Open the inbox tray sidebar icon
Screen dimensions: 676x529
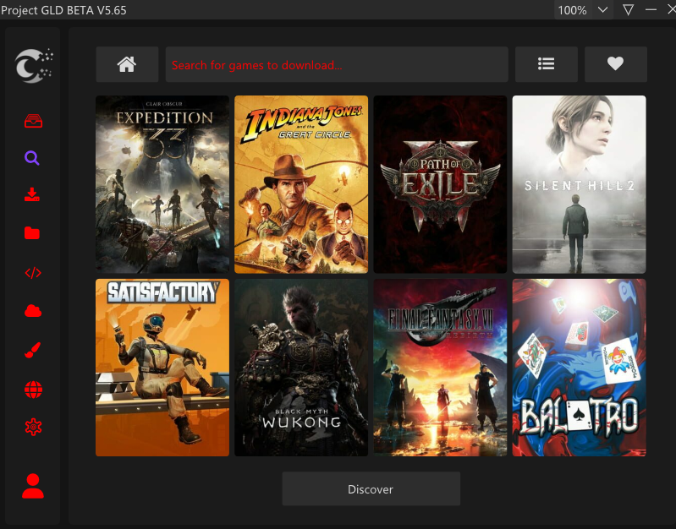(x=33, y=121)
